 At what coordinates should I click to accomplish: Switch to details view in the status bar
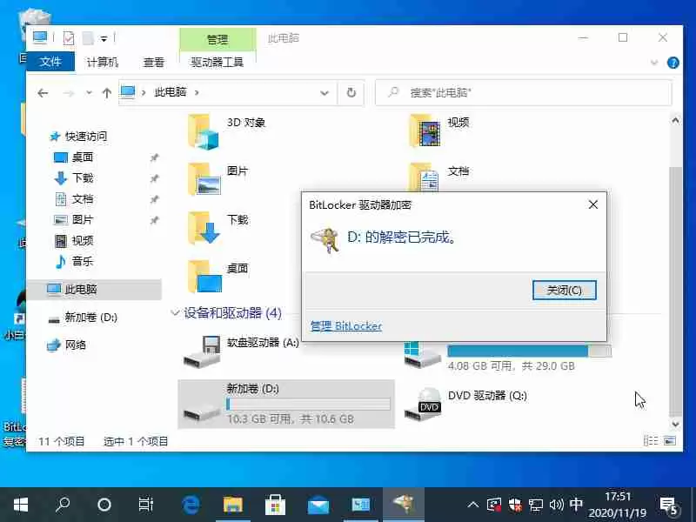652,440
